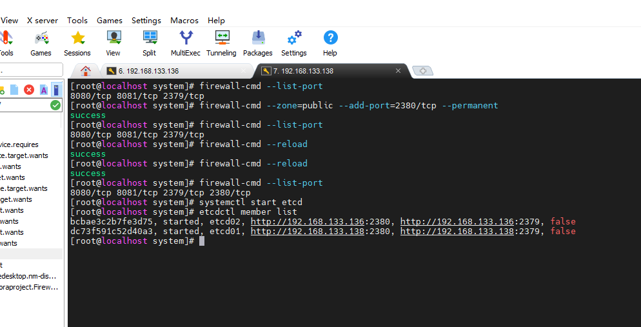The width and height of the screenshot is (641, 327).
Task: Open the Settings gears toolbar icon
Action: (294, 39)
